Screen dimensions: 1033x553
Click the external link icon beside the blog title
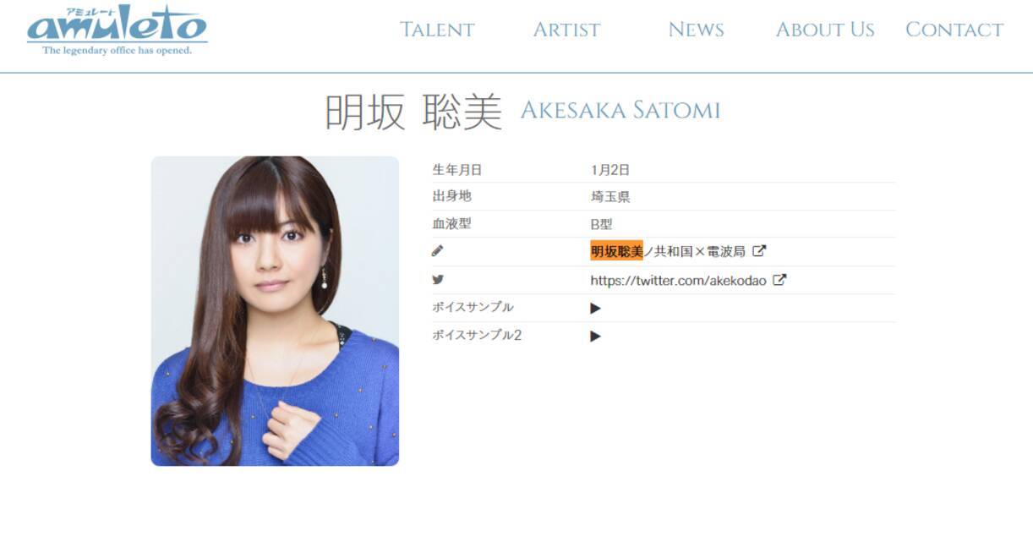click(x=759, y=251)
